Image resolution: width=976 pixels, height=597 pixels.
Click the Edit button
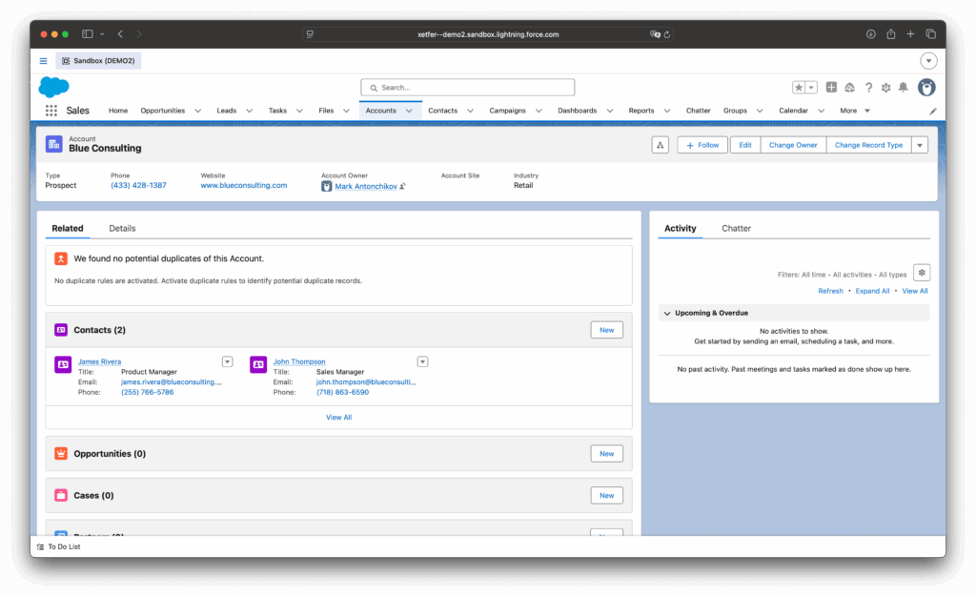tap(745, 145)
